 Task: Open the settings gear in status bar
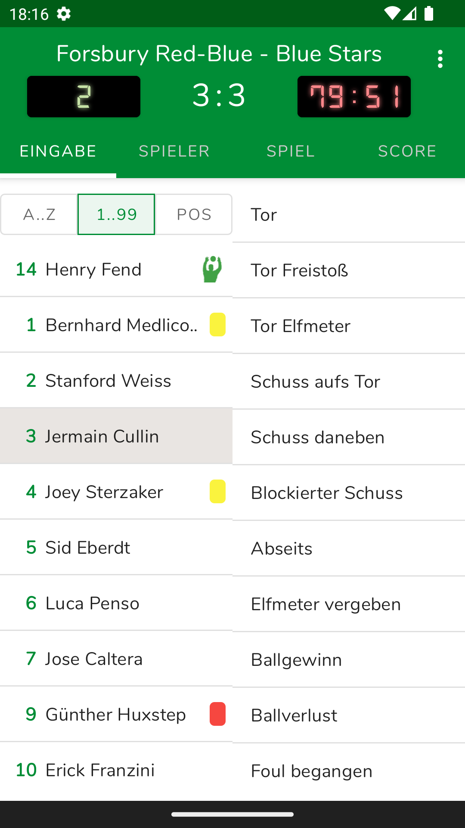(x=64, y=14)
